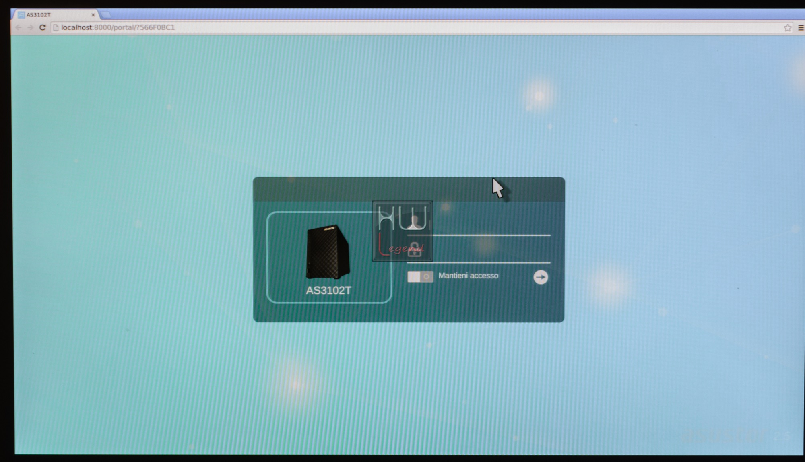Screen dimensions: 805x462
Task: Select the page icon in address bar
Action: coord(56,27)
